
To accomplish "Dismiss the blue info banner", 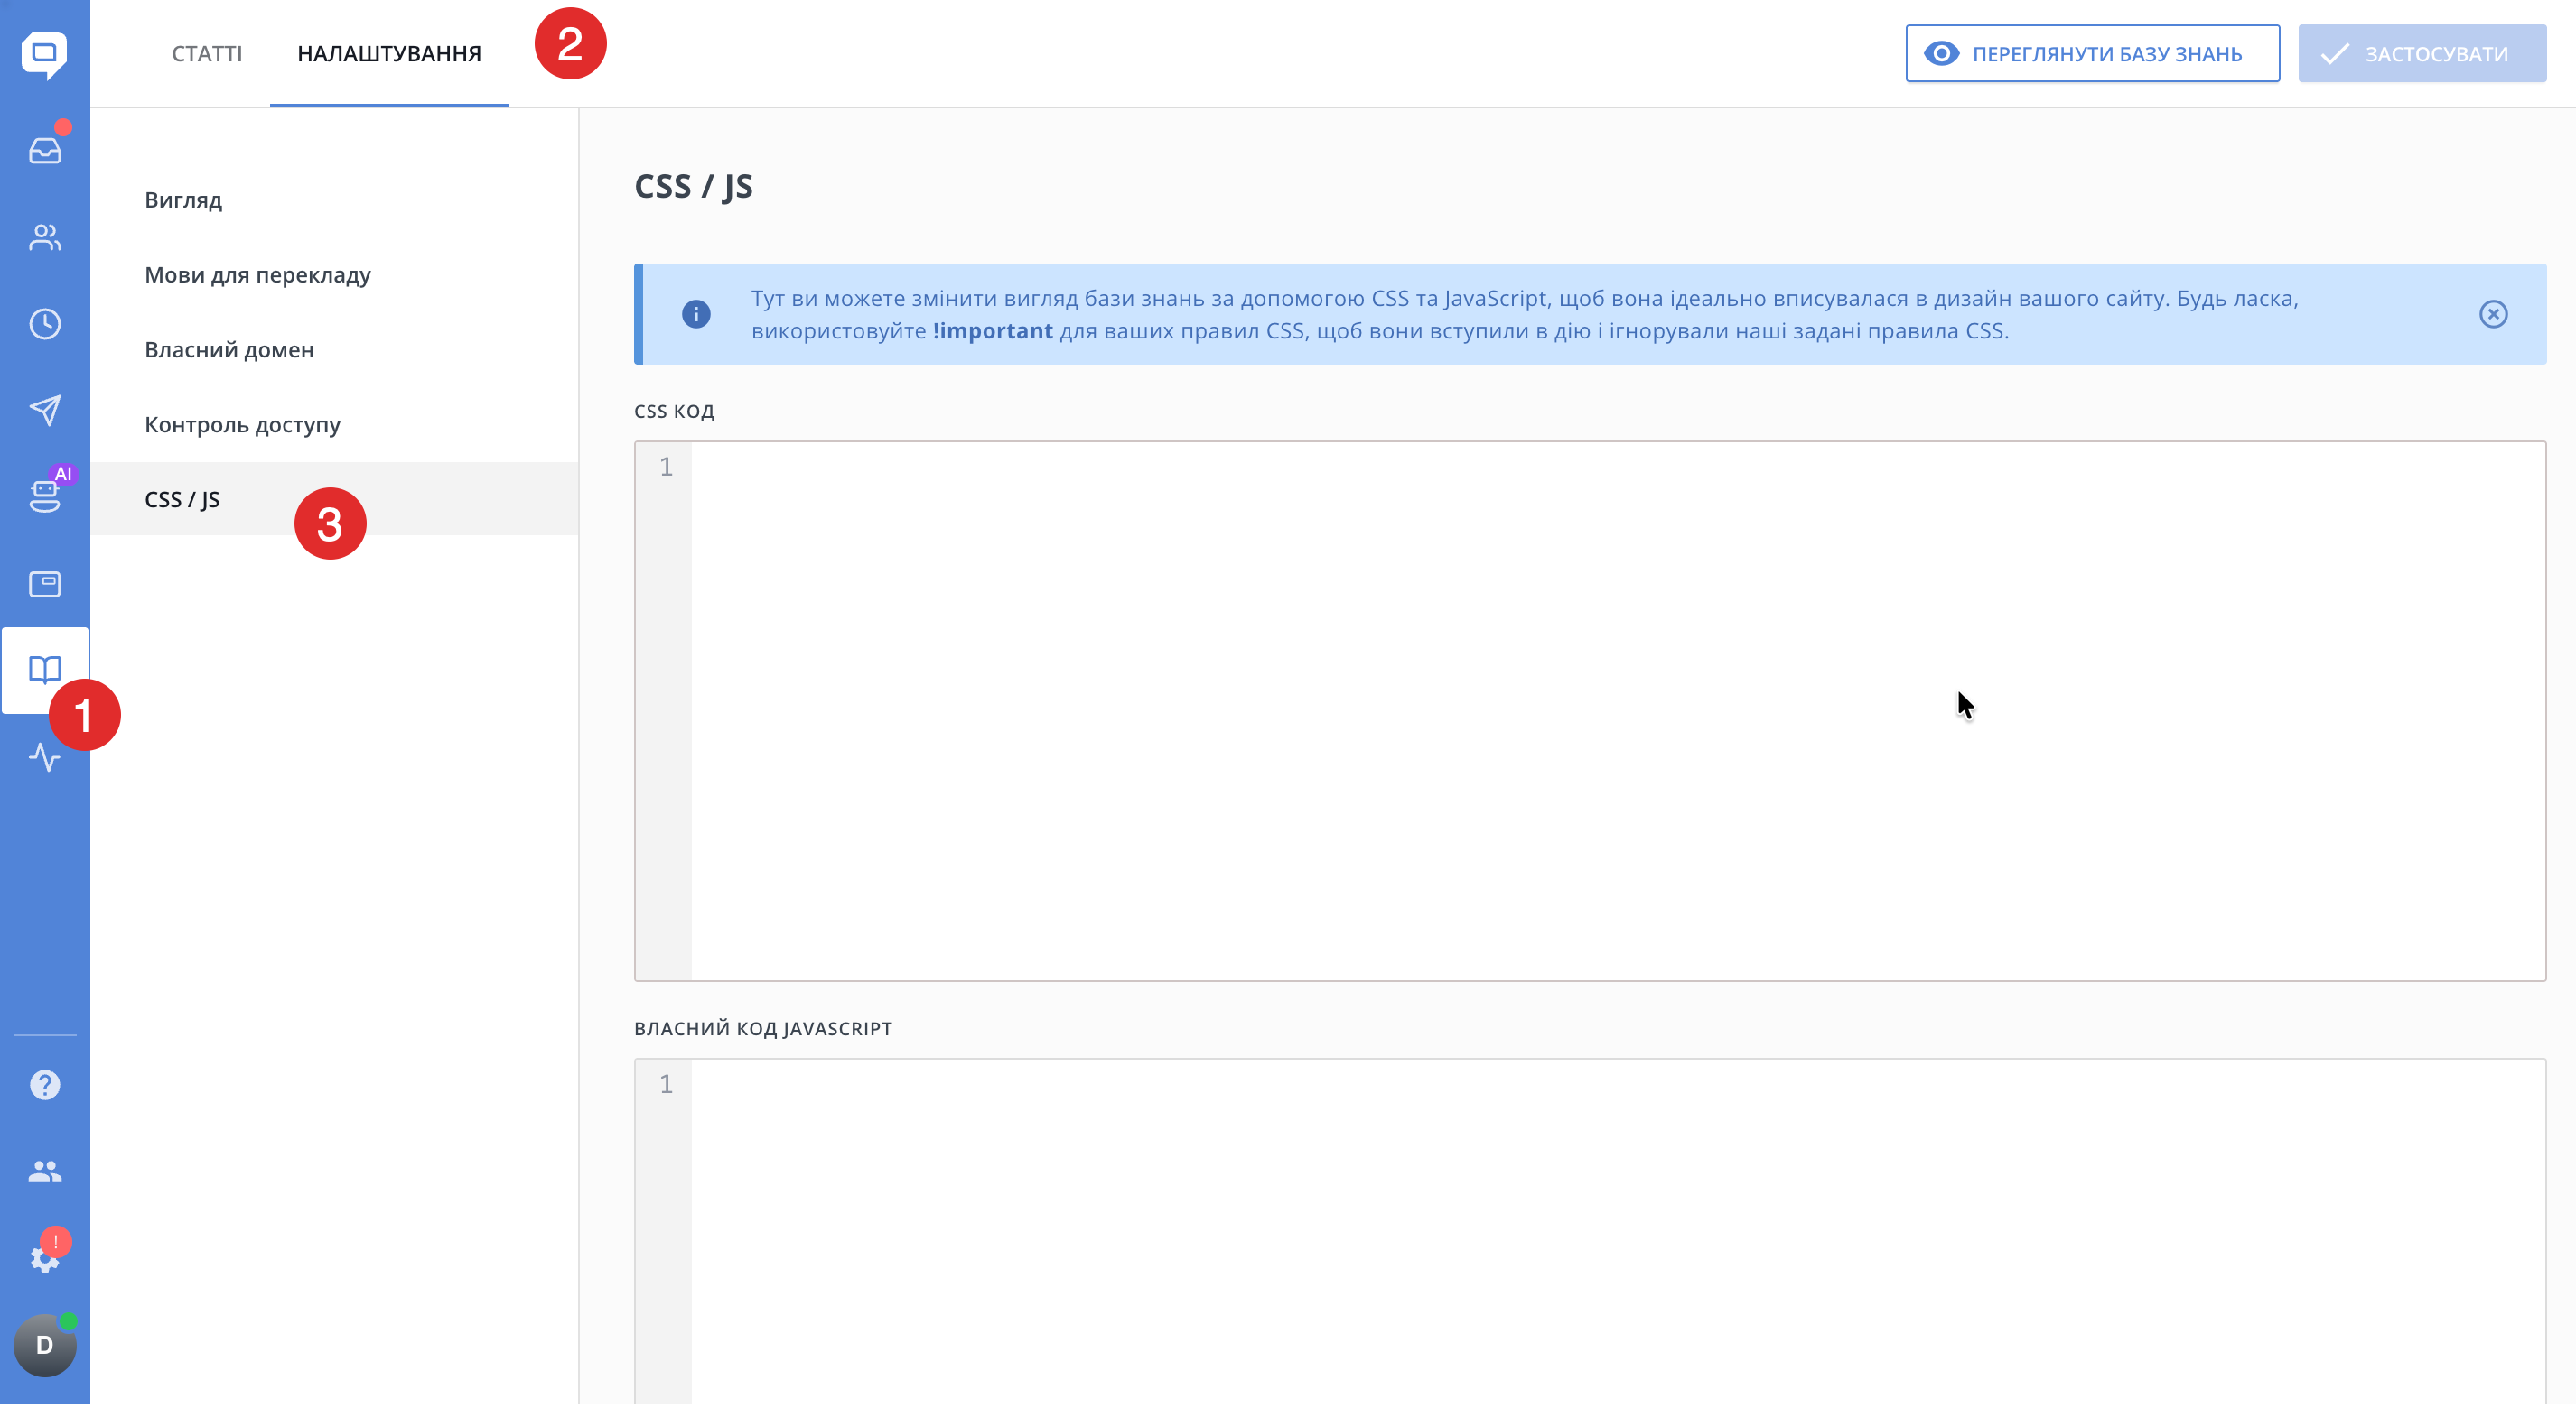I will pyautogui.click(x=2493, y=314).
